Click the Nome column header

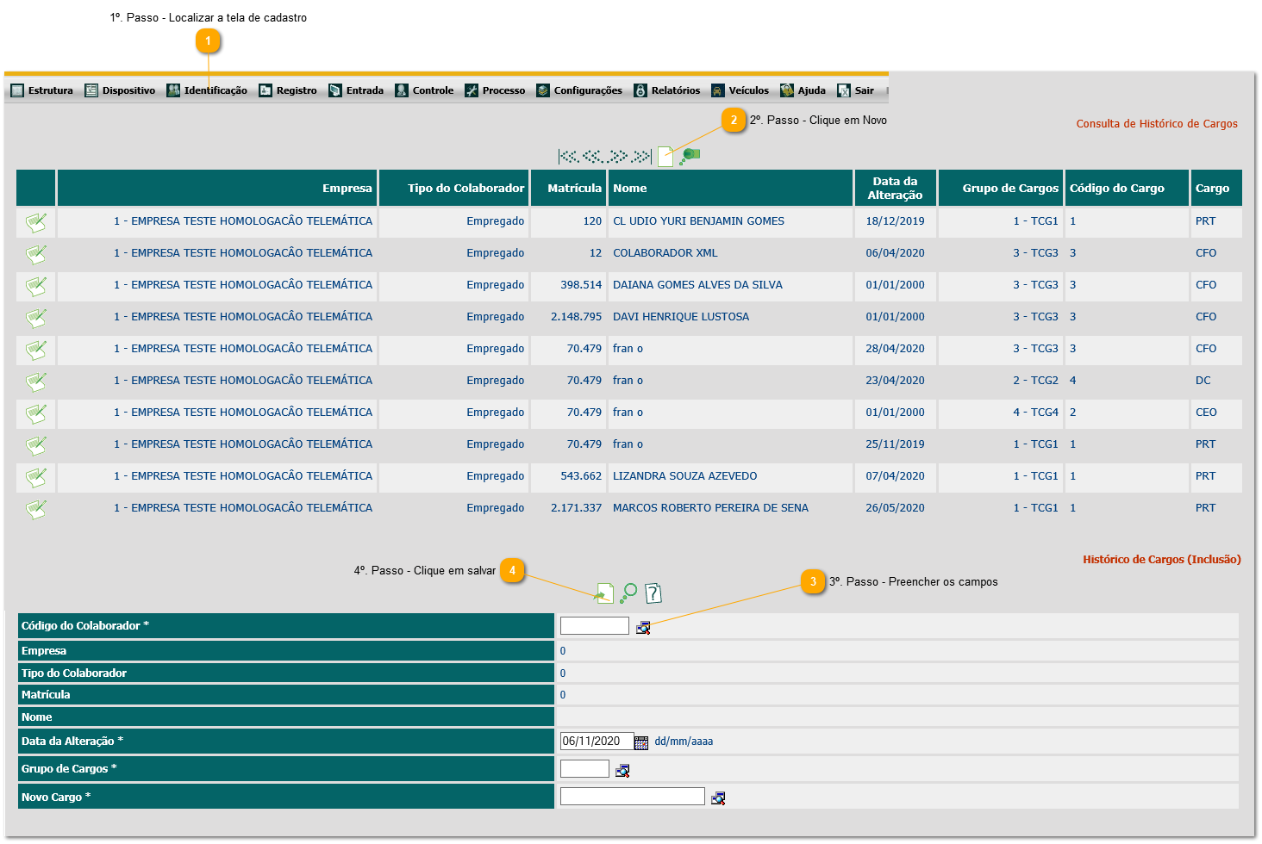pyautogui.click(x=730, y=188)
